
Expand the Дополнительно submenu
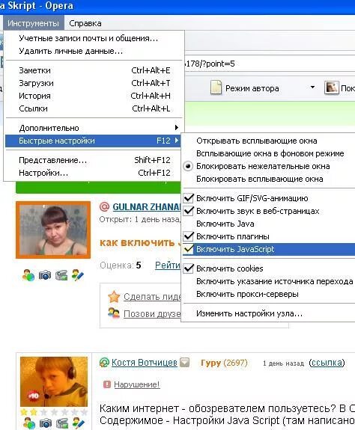pos(94,128)
